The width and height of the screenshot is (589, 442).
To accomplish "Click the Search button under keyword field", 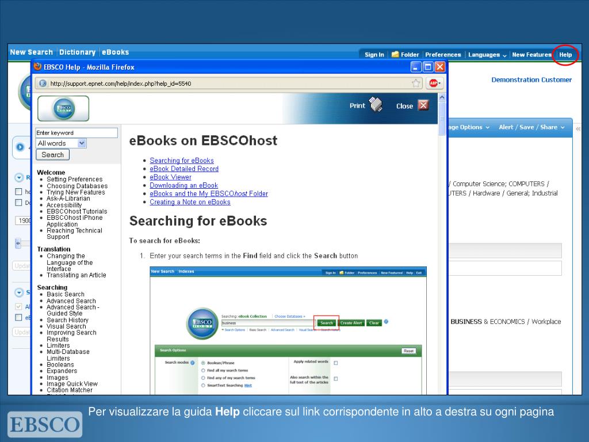I will pos(52,155).
